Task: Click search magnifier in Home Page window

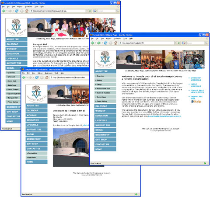Action: [x=206, y=43]
